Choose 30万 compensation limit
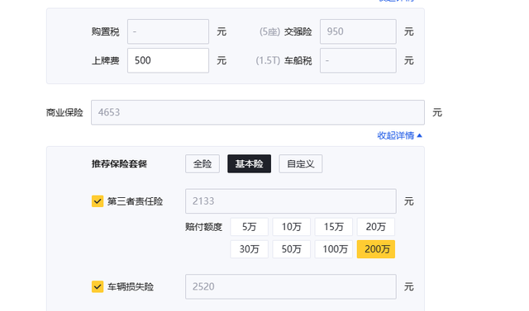 click(250, 249)
